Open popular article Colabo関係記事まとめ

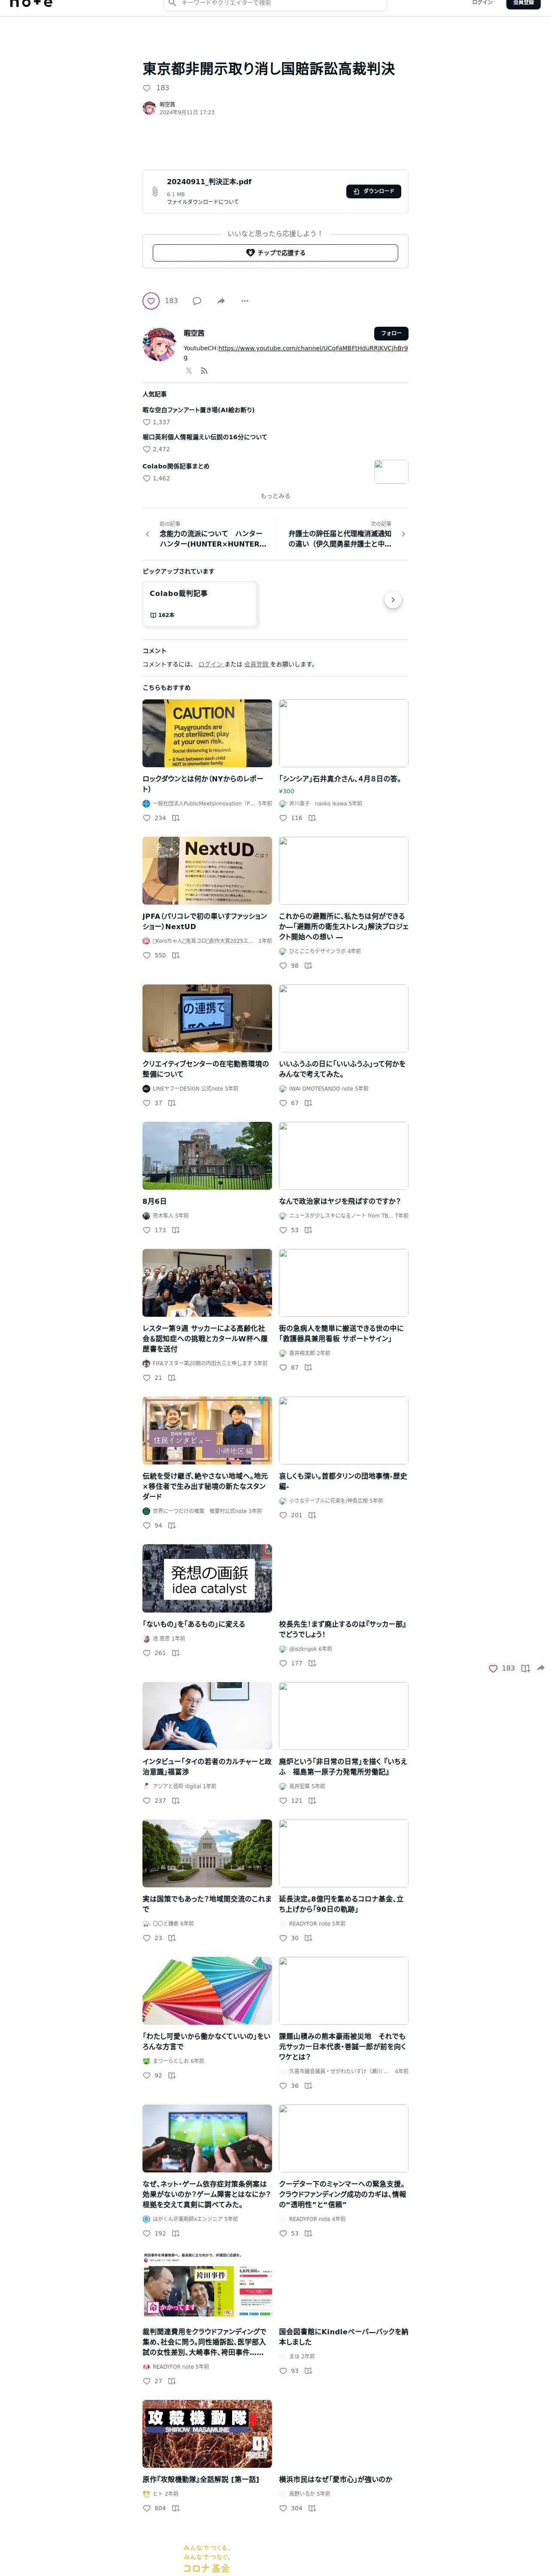[176, 466]
